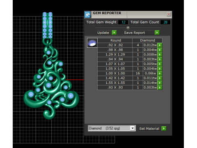197x148 pixels.
Task: Close the Gem Reporter window
Action: click(x=169, y=14)
